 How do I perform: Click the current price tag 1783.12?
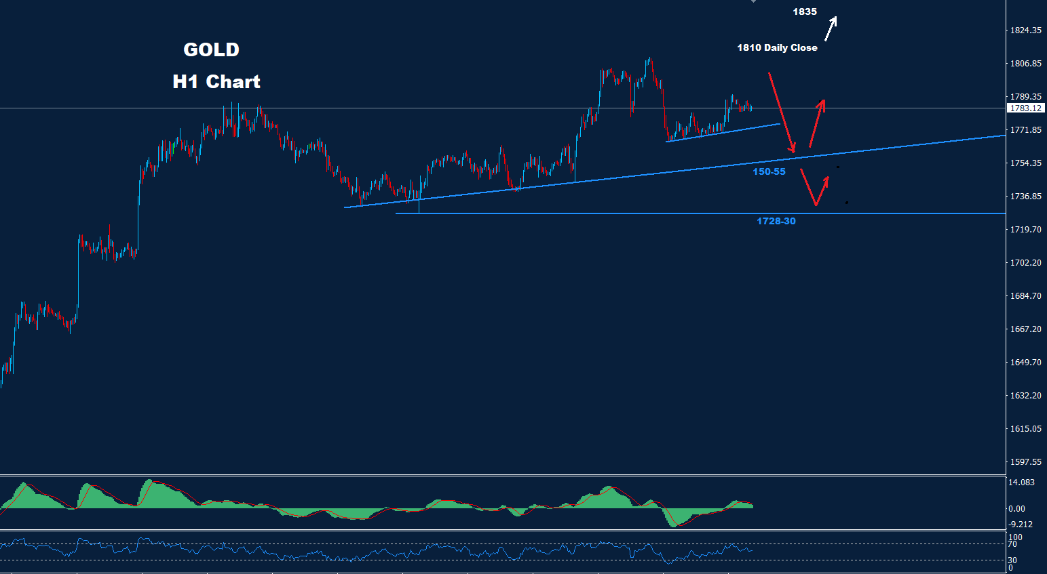point(1025,108)
